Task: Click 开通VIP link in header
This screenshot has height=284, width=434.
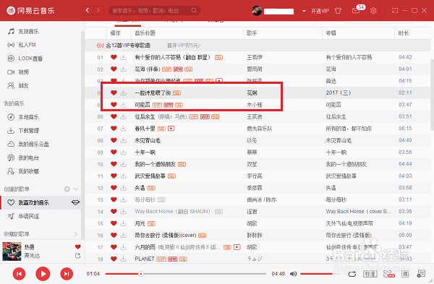Action: (320, 11)
